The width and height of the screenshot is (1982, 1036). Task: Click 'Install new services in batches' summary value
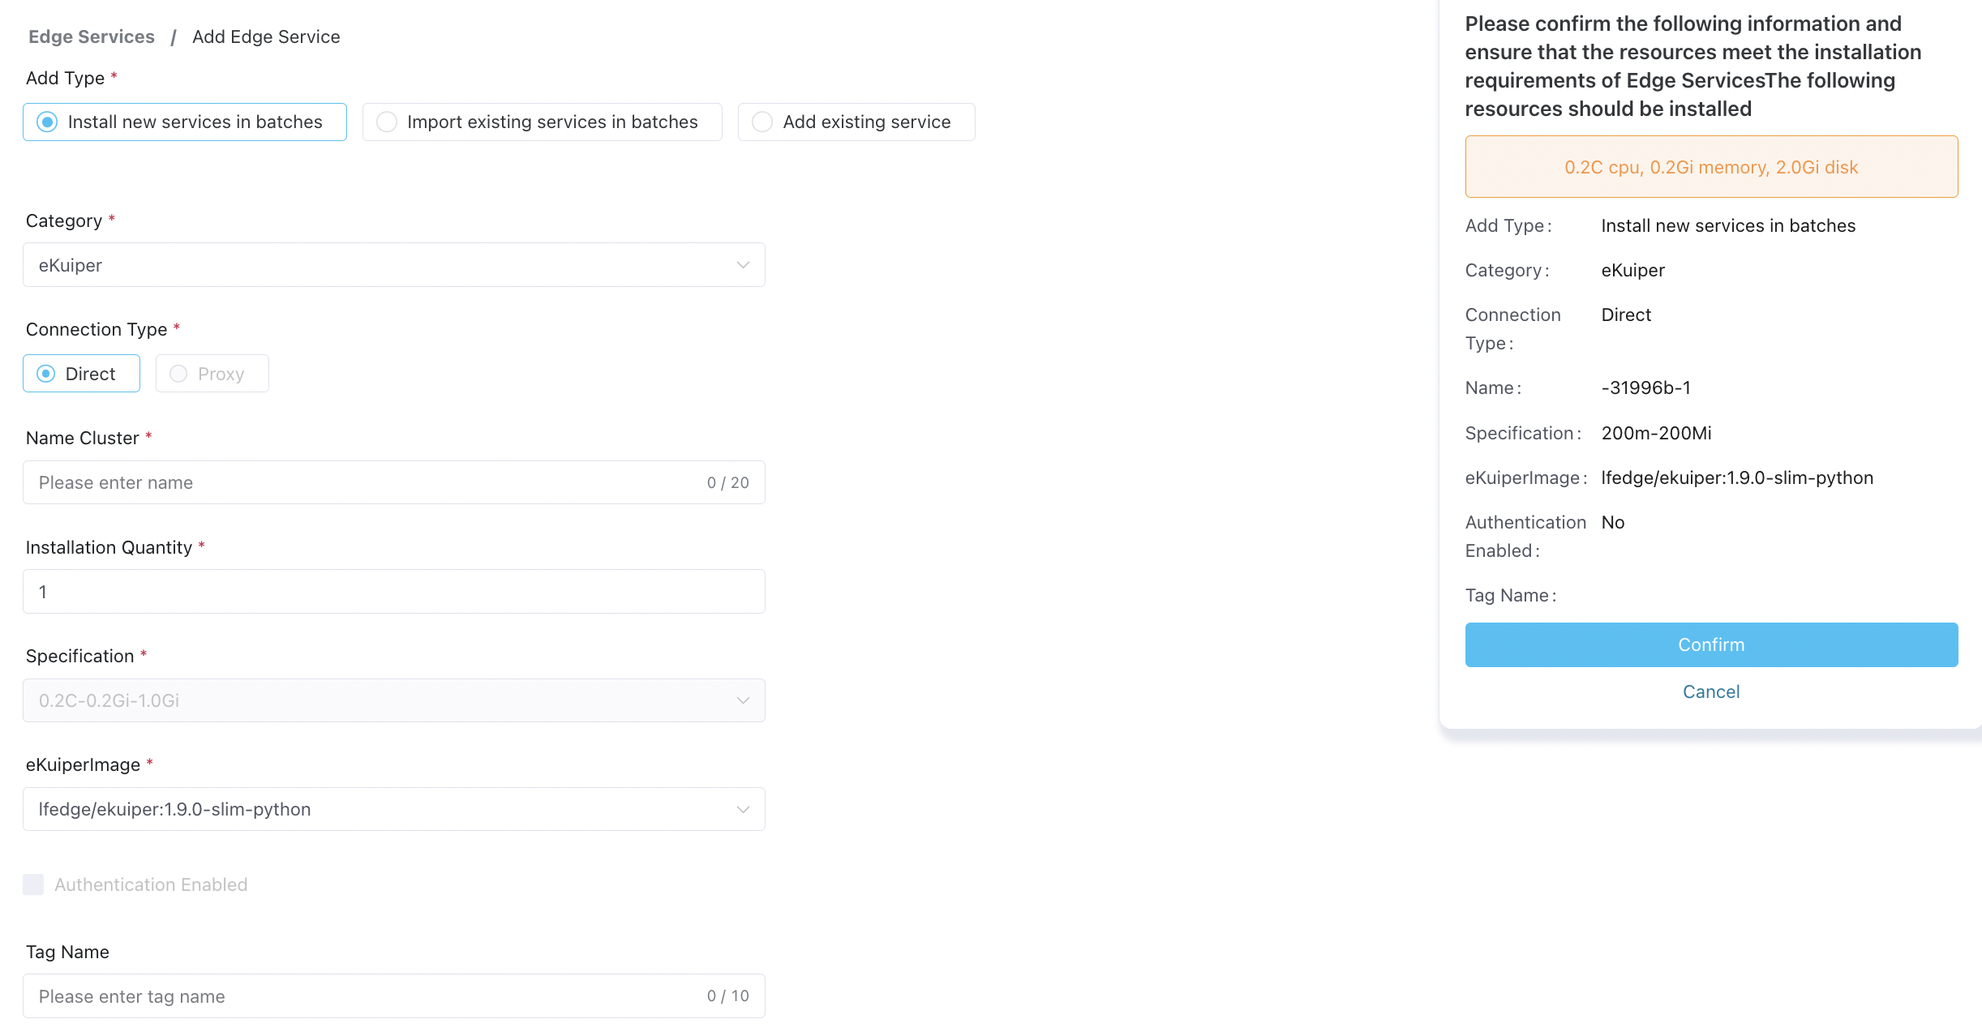point(1728,225)
